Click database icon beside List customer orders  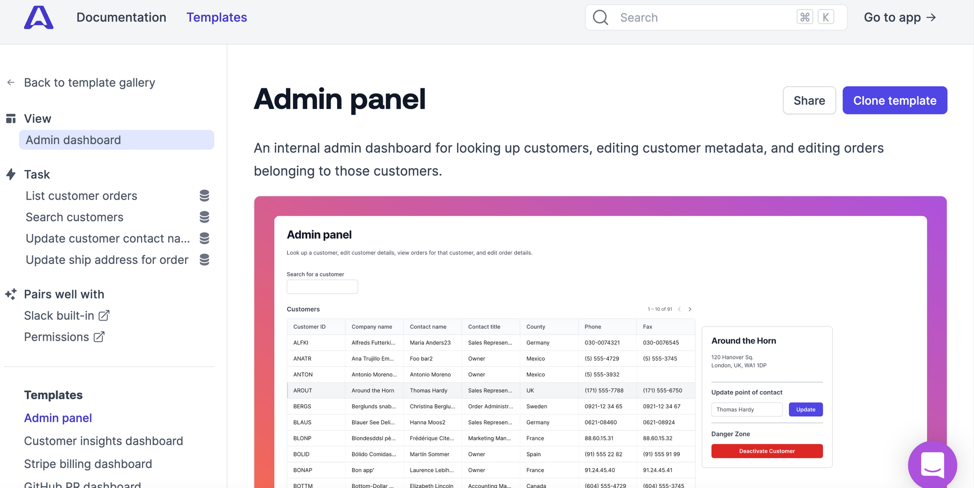coord(205,196)
